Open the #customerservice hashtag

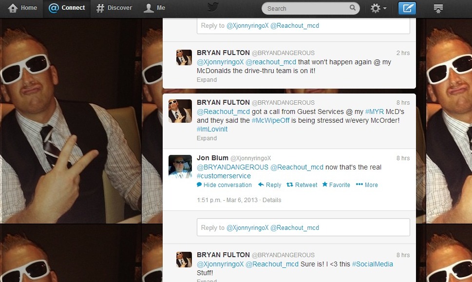(x=224, y=176)
